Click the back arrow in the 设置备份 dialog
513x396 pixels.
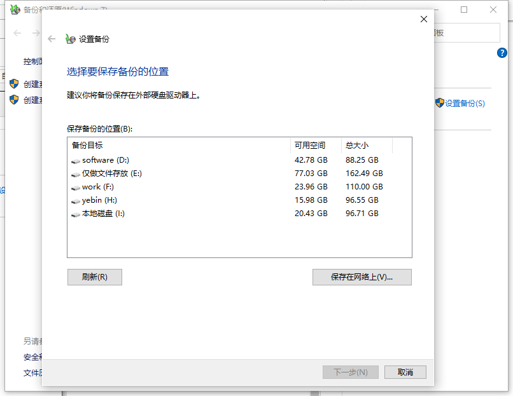tap(51, 38)
